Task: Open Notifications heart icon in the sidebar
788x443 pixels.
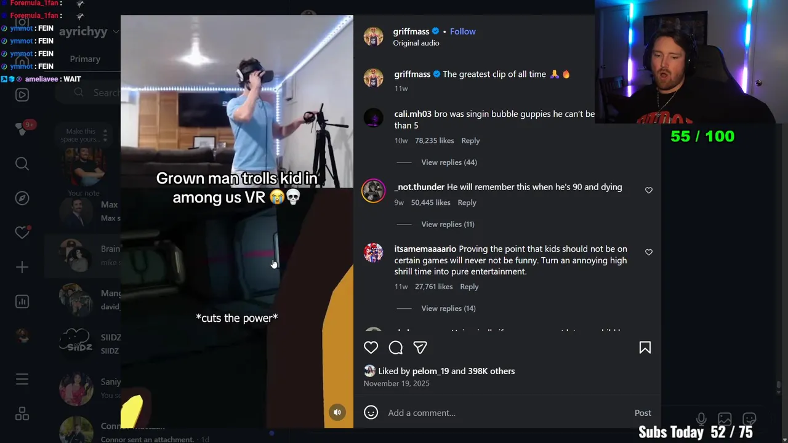Action: click(22, 233)
